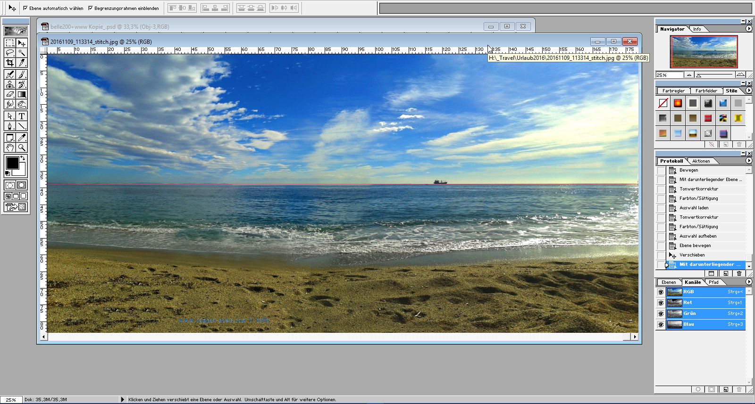The height and width of the screenshot is (404, 755).
Task: Pick the Magic Wand tool
Action: (22, 53)
